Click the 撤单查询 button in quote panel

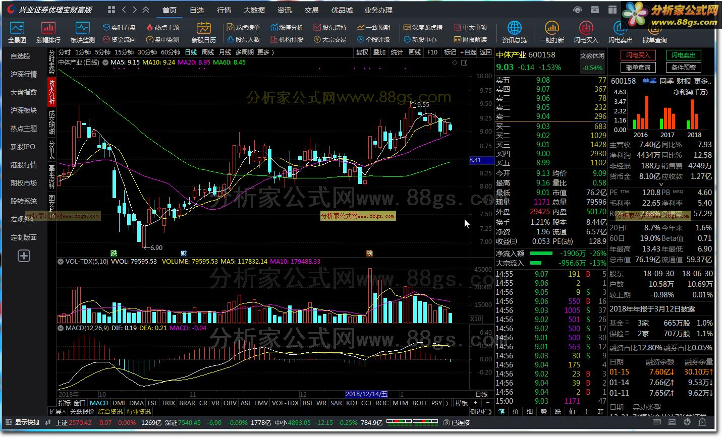(x=638, y=67)
